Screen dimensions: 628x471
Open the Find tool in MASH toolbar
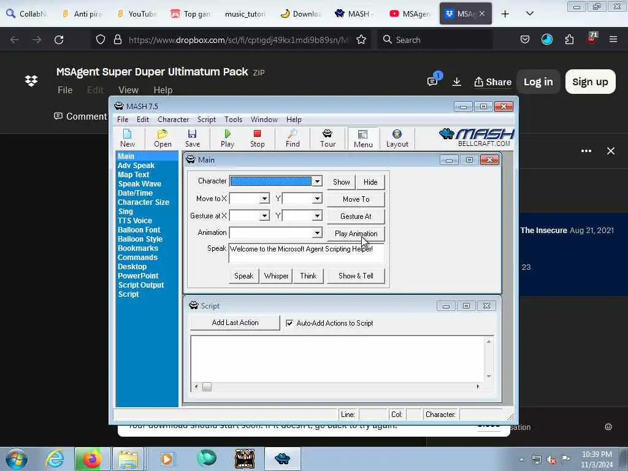click(x=293, y=138)
